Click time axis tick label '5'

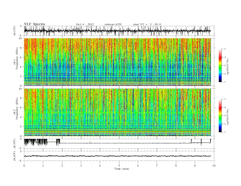coord(119,166)
